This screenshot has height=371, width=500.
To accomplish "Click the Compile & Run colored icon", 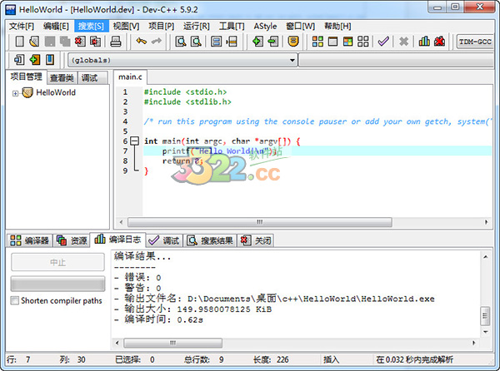I will coord(347,42).
